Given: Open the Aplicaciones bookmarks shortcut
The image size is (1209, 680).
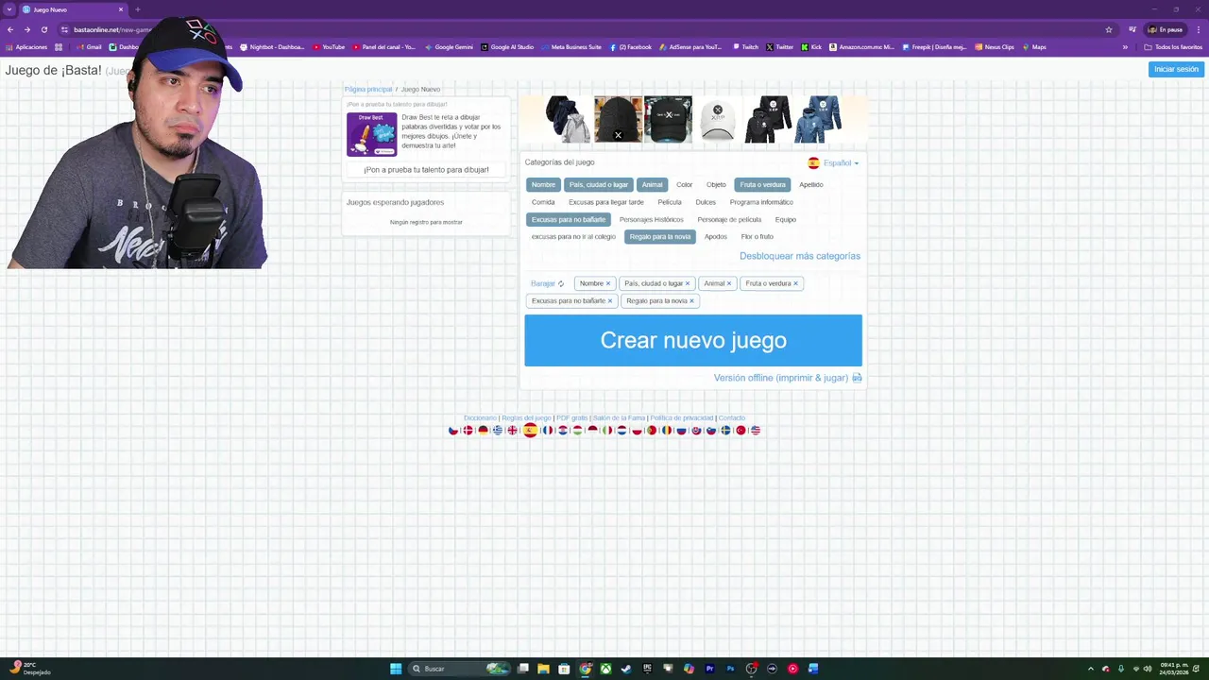Looking at the screenshot, I should [x=26, y=47].
